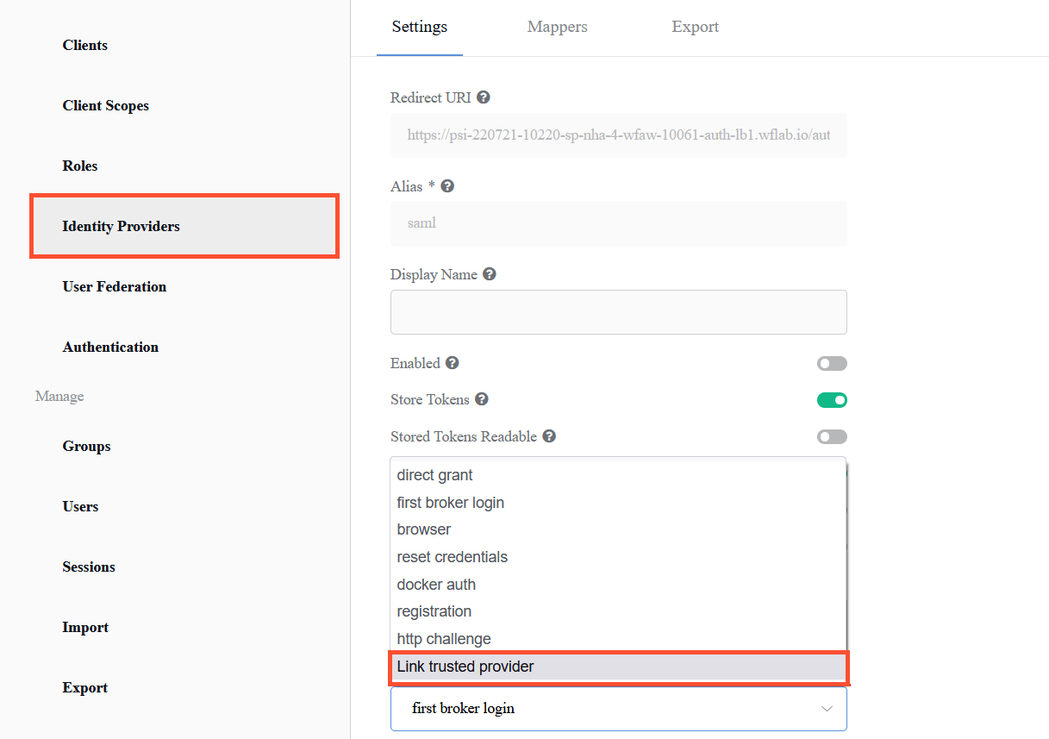Pick the registration flow option

618,611
